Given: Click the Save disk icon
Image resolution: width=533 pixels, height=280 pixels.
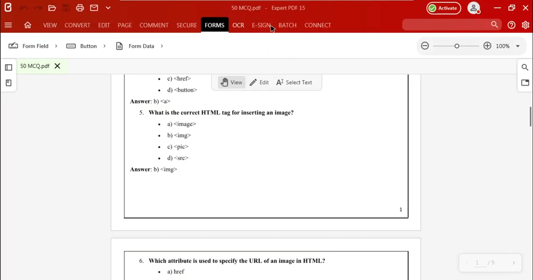Looking at the screenshot, I should [x=66, y=8].
